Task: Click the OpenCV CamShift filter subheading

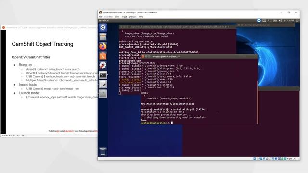Action: pos(31,57)
